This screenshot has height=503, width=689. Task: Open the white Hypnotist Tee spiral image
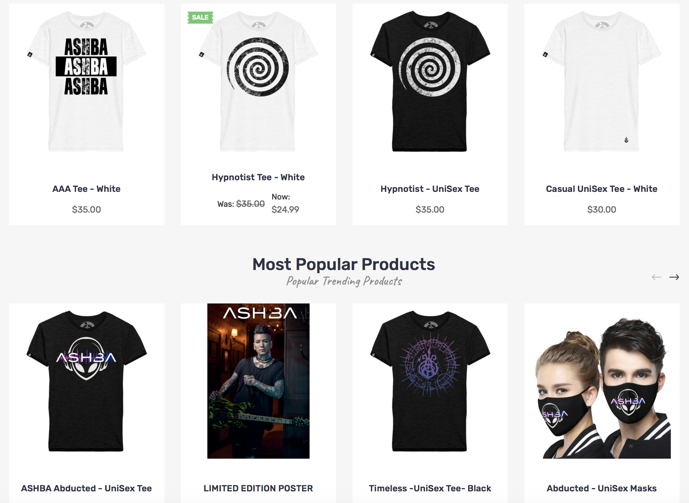(x=258, y=81)
